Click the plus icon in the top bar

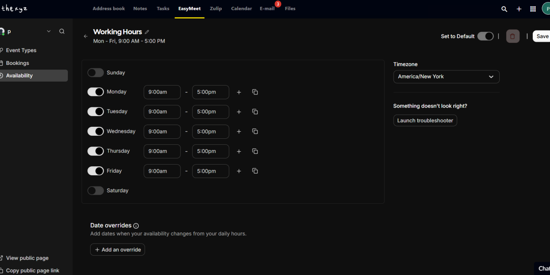tap(519, 9)
